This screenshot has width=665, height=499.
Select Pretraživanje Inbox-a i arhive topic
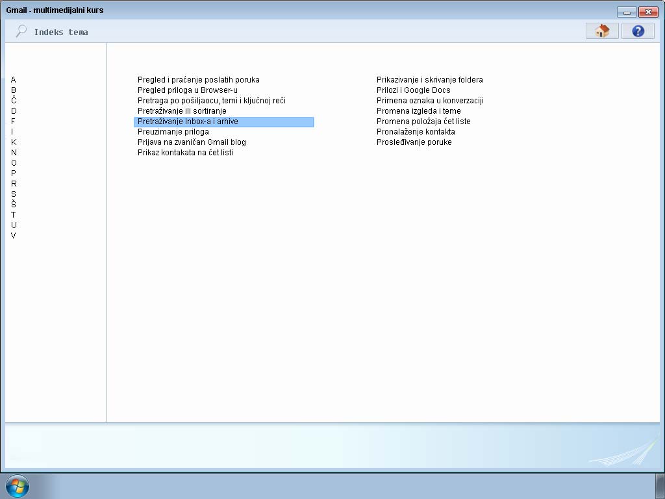(188, 122)
